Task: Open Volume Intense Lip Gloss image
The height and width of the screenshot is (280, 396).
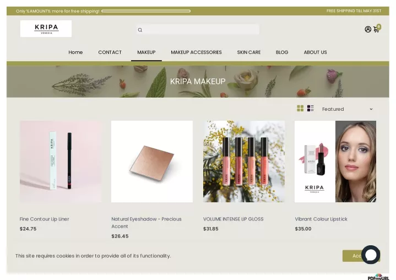Action: point(243,161)
